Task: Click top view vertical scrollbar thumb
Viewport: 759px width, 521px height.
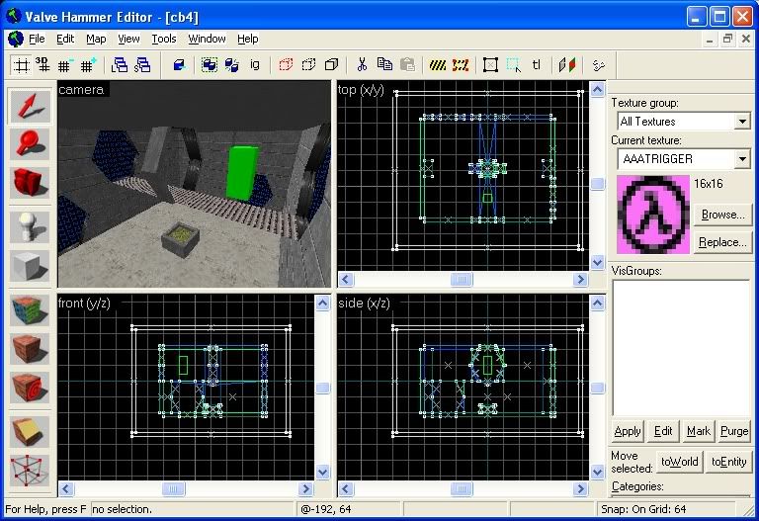Action: [597, 184]
